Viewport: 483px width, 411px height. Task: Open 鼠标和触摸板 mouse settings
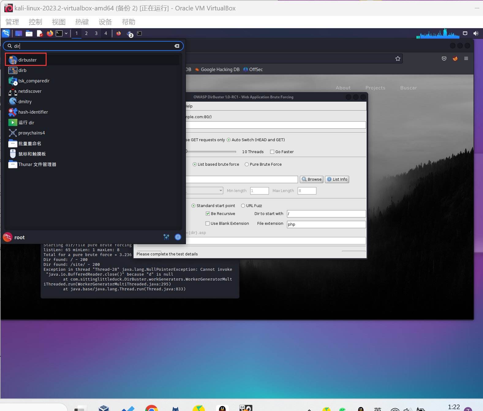click(x=93, y=154)
